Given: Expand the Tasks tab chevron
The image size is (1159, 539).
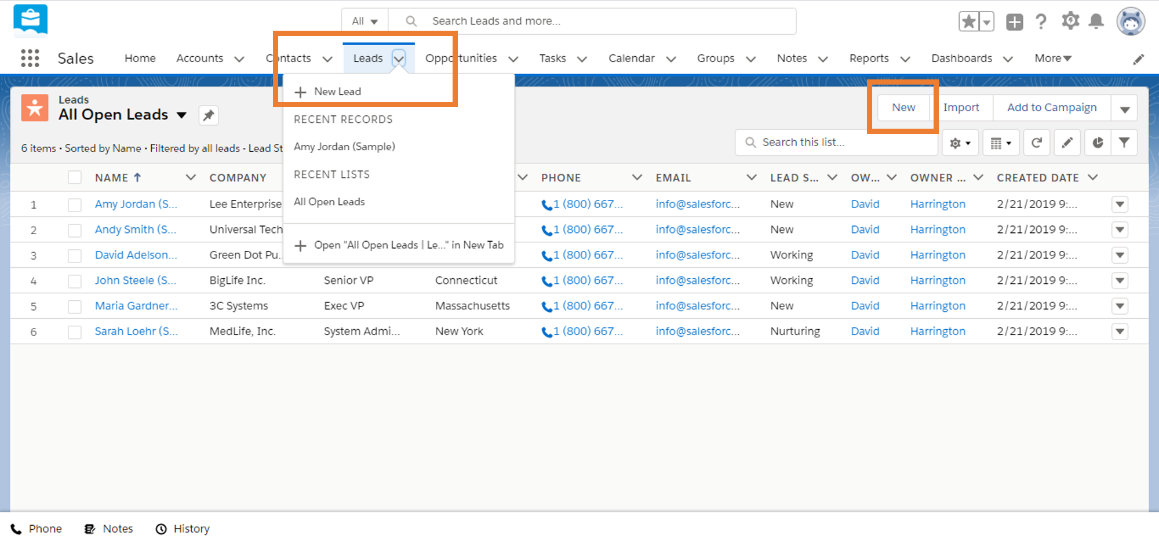Looking at the screenshot, I should click(582, 59).
